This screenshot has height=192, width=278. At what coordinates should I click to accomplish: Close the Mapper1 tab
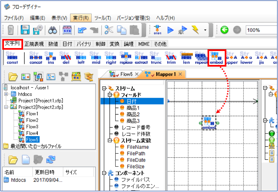click(180, 74)
